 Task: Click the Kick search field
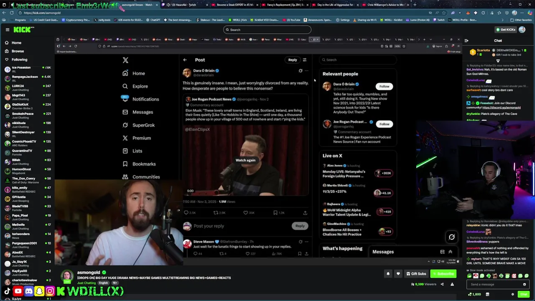pos(267,30)
